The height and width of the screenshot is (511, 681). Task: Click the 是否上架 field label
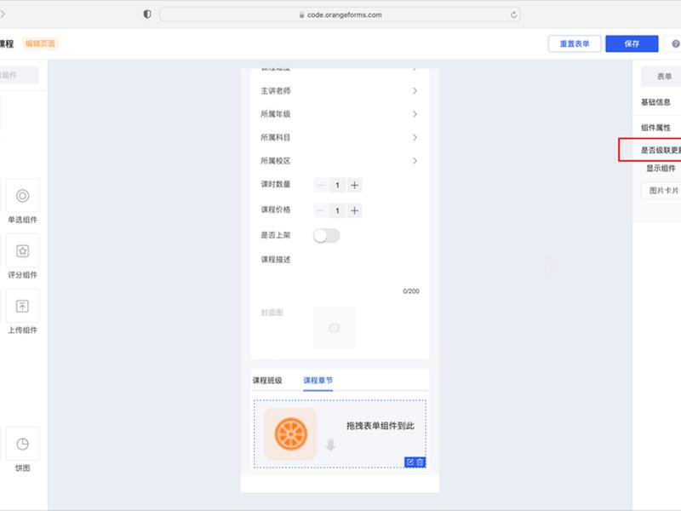(x=276, y=236)
